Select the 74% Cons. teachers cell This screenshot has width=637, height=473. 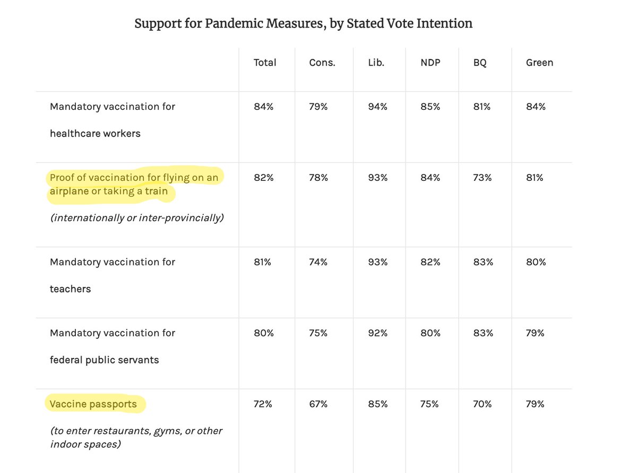pos(318,262)
